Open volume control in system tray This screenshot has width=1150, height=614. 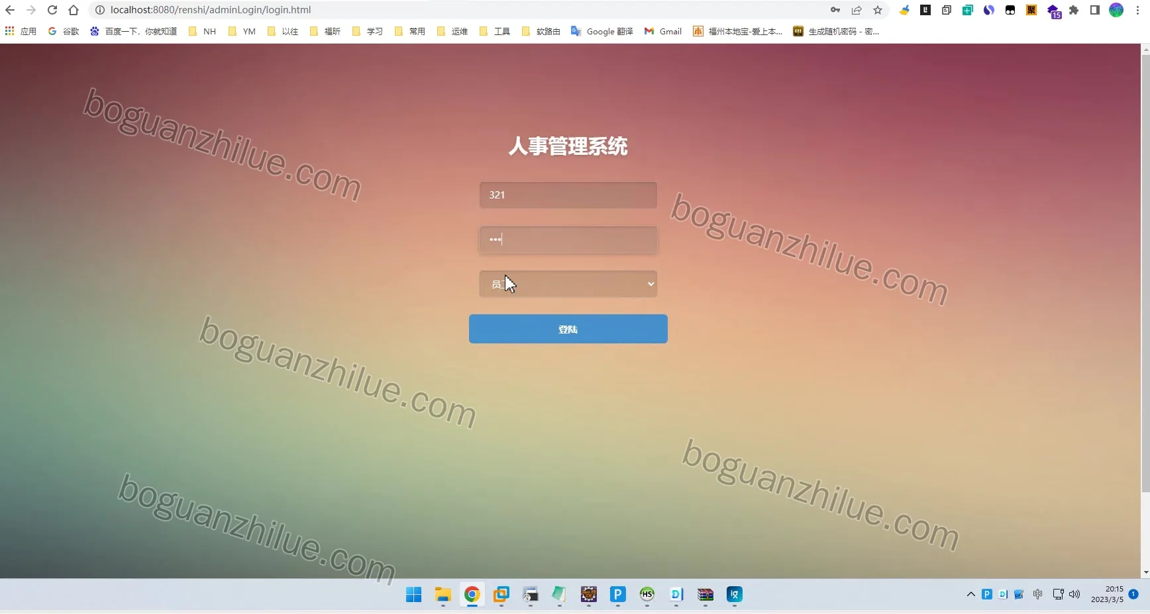(1074, 594)
